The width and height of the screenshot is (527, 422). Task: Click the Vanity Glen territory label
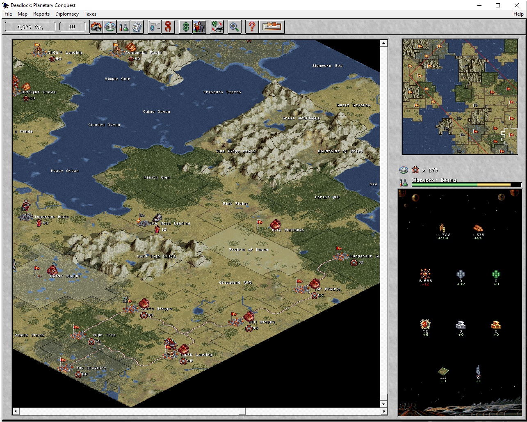pos(157,177)
